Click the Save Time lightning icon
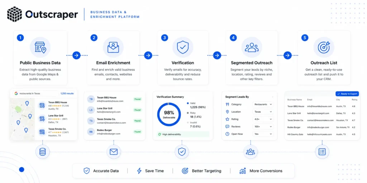Viewport: 367px width, 183px height. (x=139, y=171)
